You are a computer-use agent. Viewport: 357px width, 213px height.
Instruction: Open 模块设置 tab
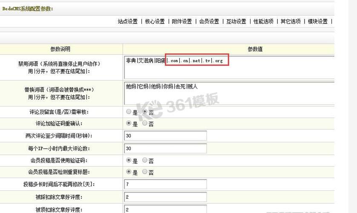point(318,22)
